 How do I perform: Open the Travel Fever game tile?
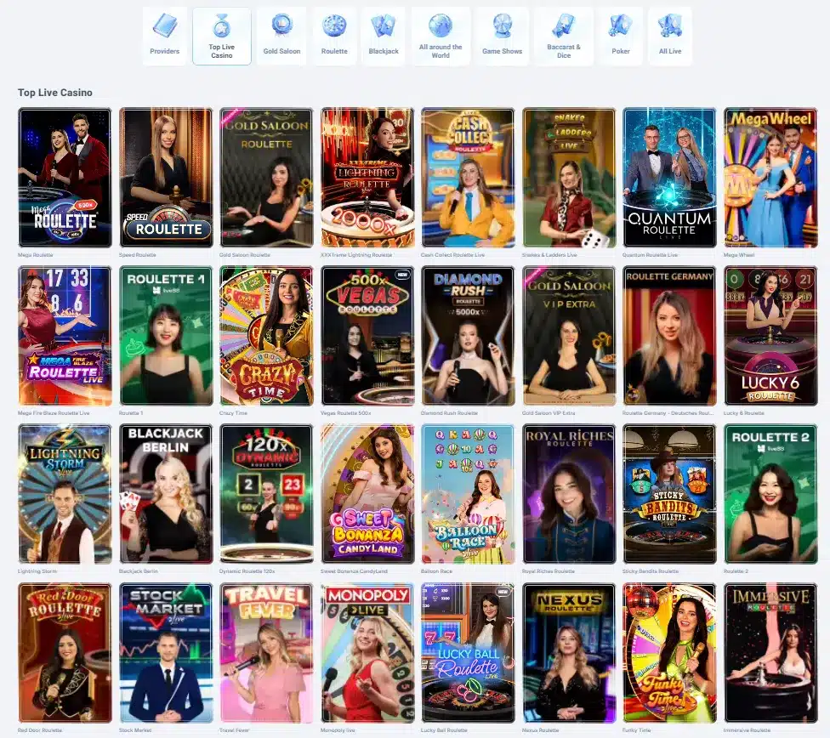tap(266, 653)
